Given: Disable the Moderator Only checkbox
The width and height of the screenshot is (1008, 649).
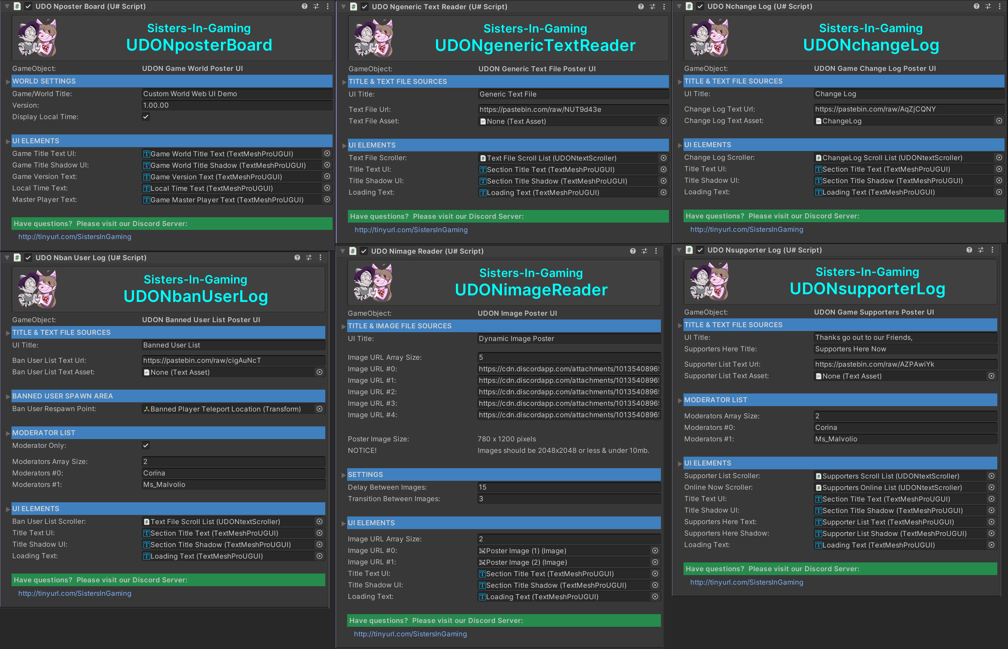Looking at the screenshot, I should (146, 446).
